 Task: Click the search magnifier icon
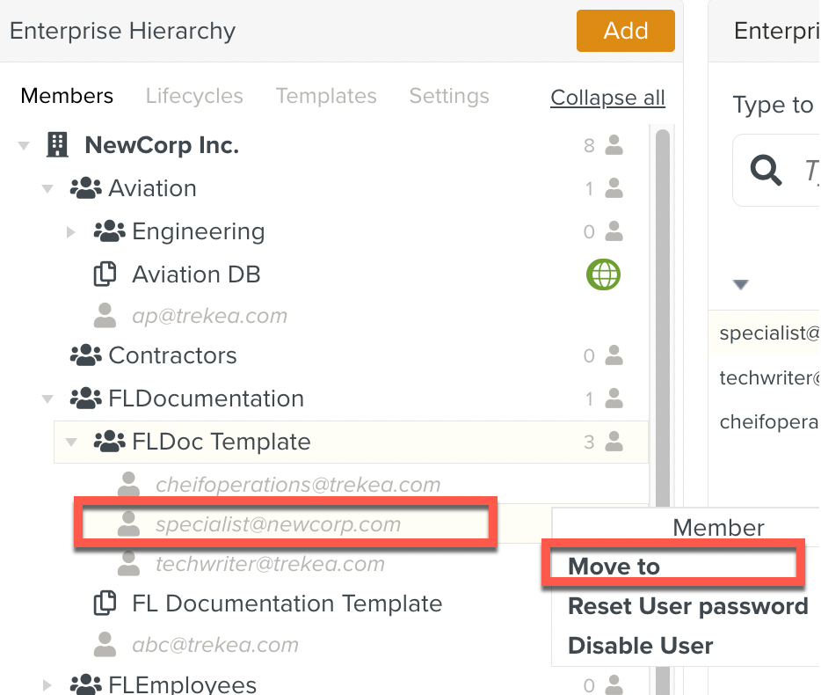[766, 171]
